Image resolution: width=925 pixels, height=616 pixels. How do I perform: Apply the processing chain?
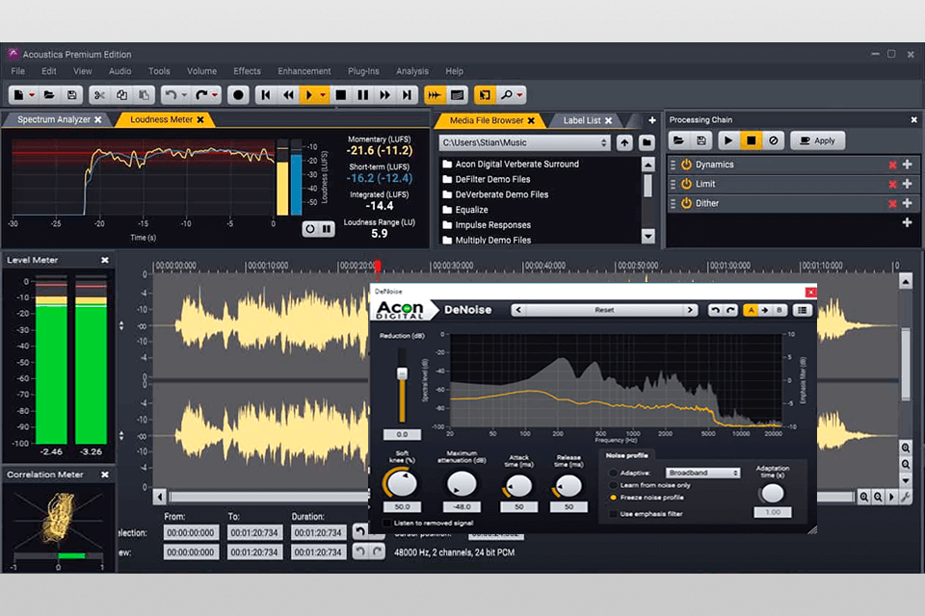coord(818,141)
